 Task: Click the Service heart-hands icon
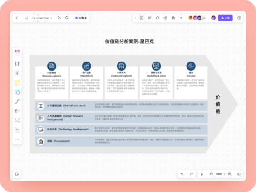pos(191,66)
